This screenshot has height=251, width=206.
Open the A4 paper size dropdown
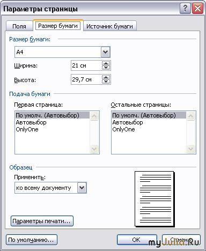click(106, 52)
